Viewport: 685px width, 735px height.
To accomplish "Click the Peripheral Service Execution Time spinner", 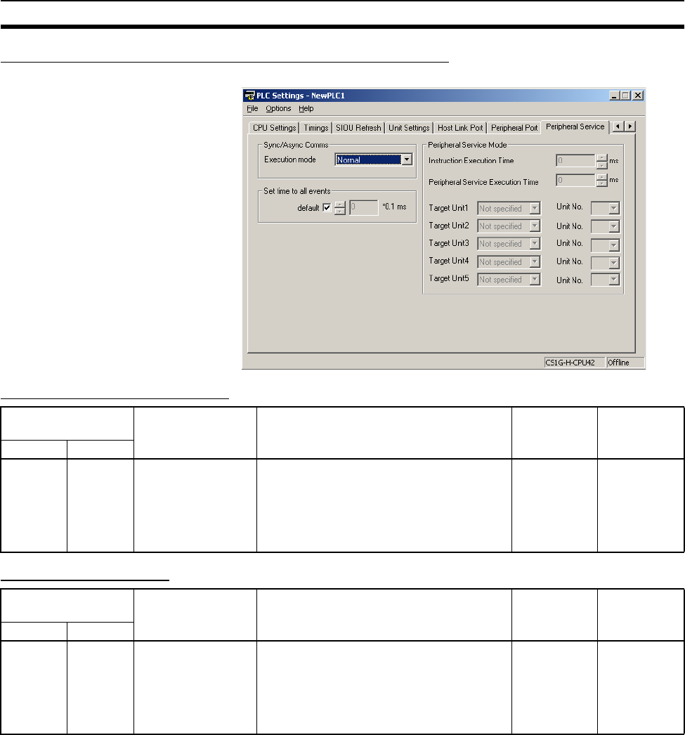I will click(601, 180).
